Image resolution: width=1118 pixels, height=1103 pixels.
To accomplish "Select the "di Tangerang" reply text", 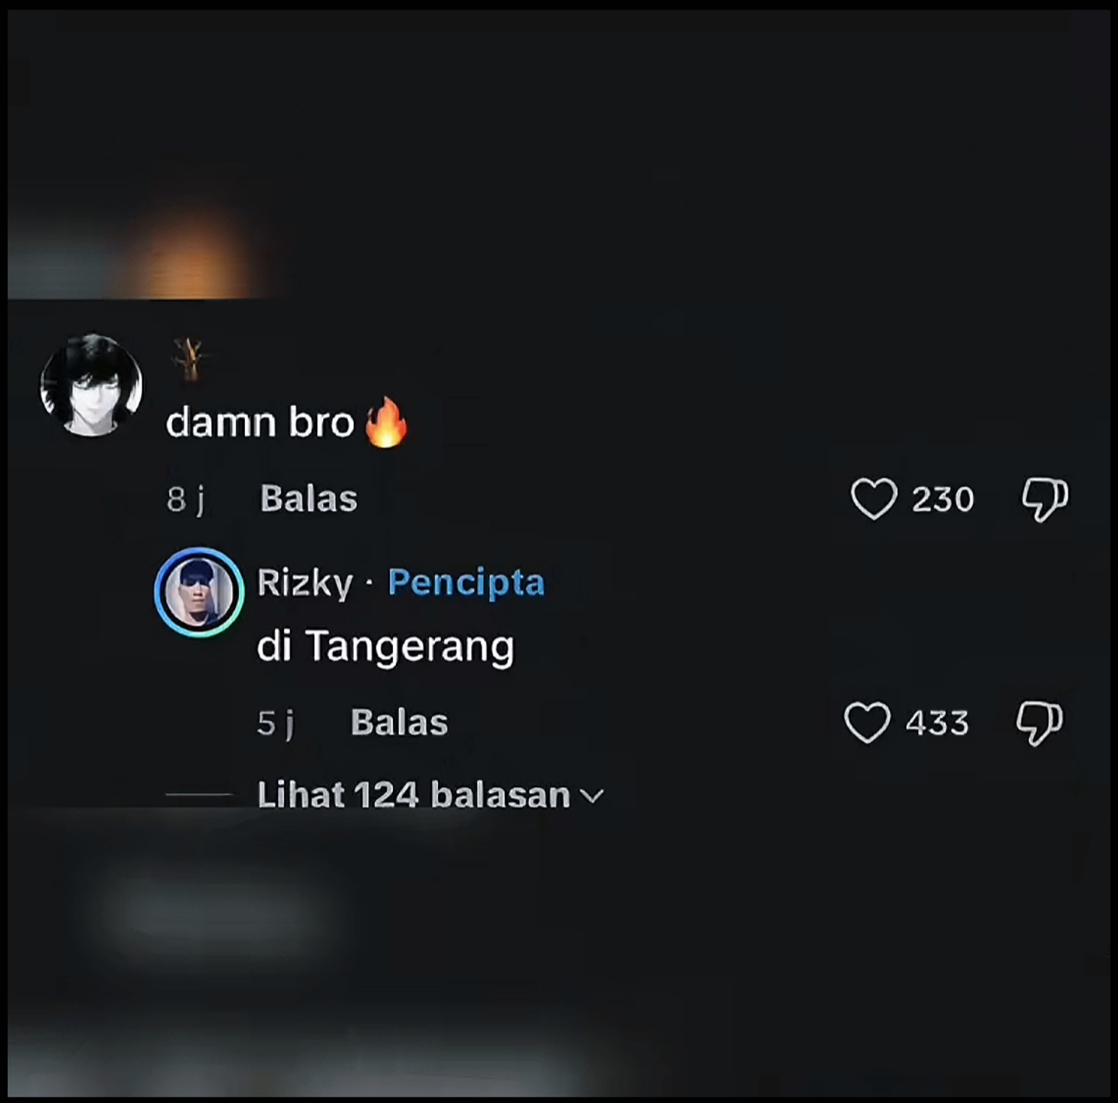I will pos(385,647).
